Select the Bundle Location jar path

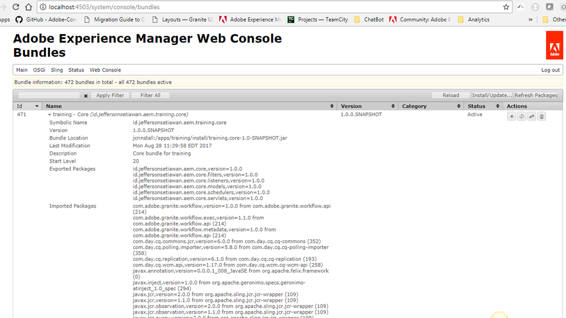pos(210,138)
